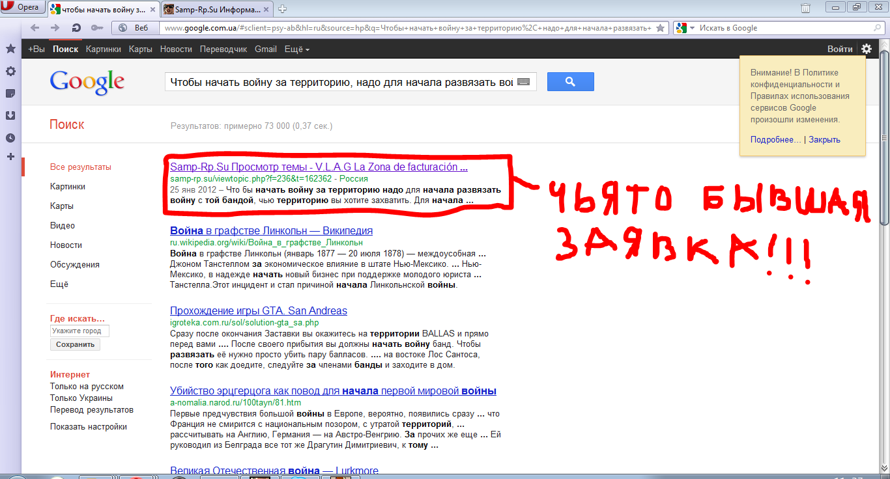This screenshot has width=890, height=479.
Task: Add a panel with sidebar plus icon
Action: pos(10,156)
